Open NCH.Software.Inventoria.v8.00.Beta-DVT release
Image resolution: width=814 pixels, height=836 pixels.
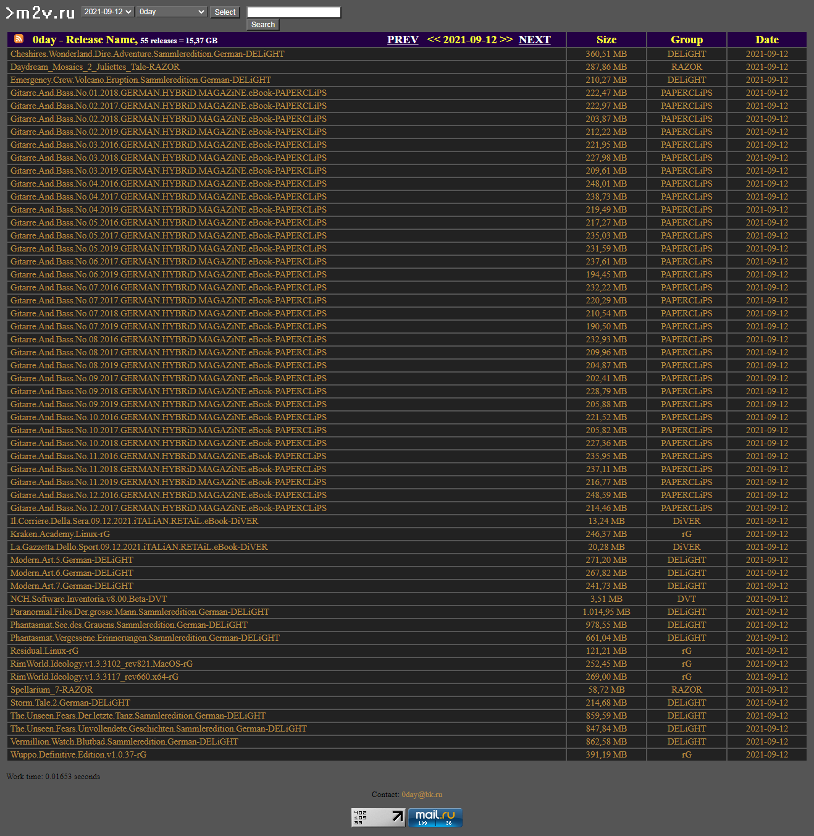pyautogui.click(x=88, y=599)
